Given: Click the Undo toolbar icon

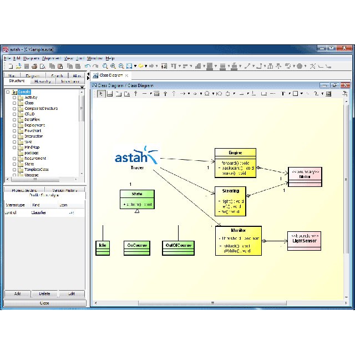Looking at the screenshot, I should pos(88,66).
